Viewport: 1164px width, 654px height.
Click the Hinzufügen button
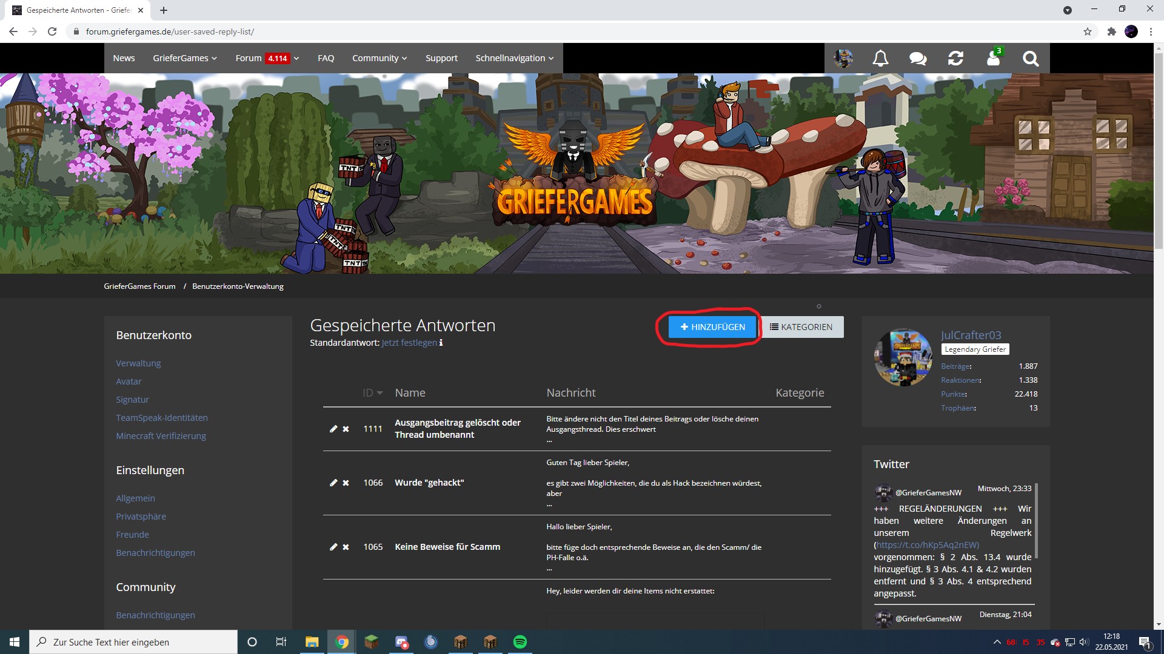pos(712,327)
